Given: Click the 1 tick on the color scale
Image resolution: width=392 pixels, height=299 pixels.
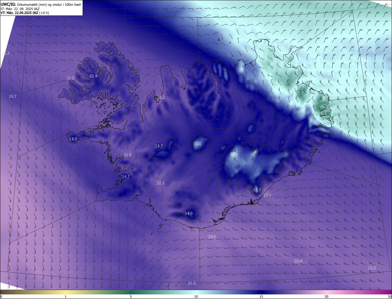Looking at the screenshot, I should pyautogui.click(x=66, y=297).
